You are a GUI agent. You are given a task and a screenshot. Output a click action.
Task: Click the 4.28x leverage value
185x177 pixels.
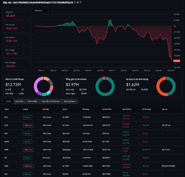[x=21, y=93]
